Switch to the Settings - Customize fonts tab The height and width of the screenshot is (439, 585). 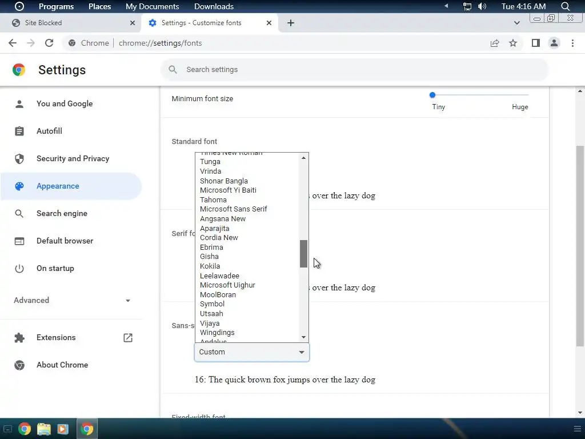pos(210,23)
